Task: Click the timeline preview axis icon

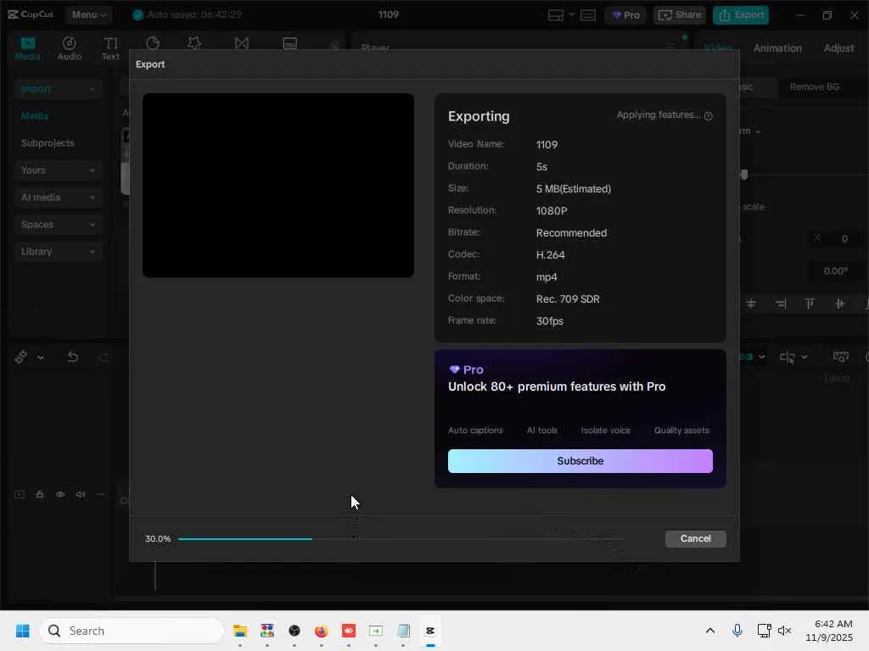Action: (787, 357)
